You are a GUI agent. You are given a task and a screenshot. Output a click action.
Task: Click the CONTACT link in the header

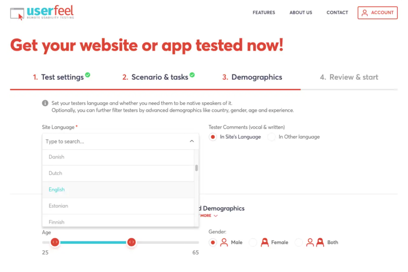click(337, 12)
